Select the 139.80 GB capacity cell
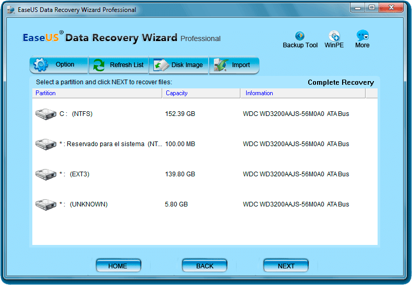 pos(180,174)
